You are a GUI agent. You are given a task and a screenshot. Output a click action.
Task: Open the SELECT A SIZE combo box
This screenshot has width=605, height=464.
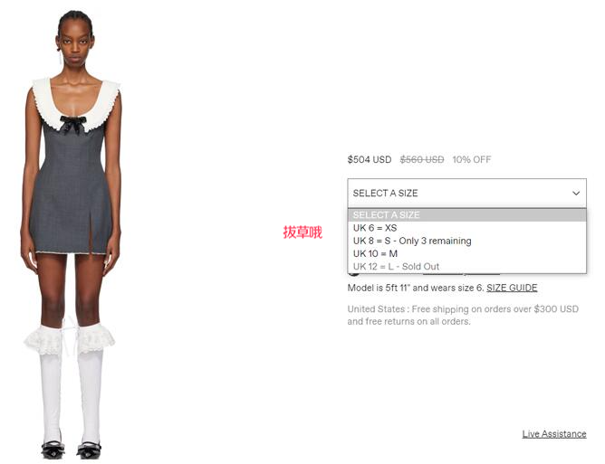click(466, 193)
